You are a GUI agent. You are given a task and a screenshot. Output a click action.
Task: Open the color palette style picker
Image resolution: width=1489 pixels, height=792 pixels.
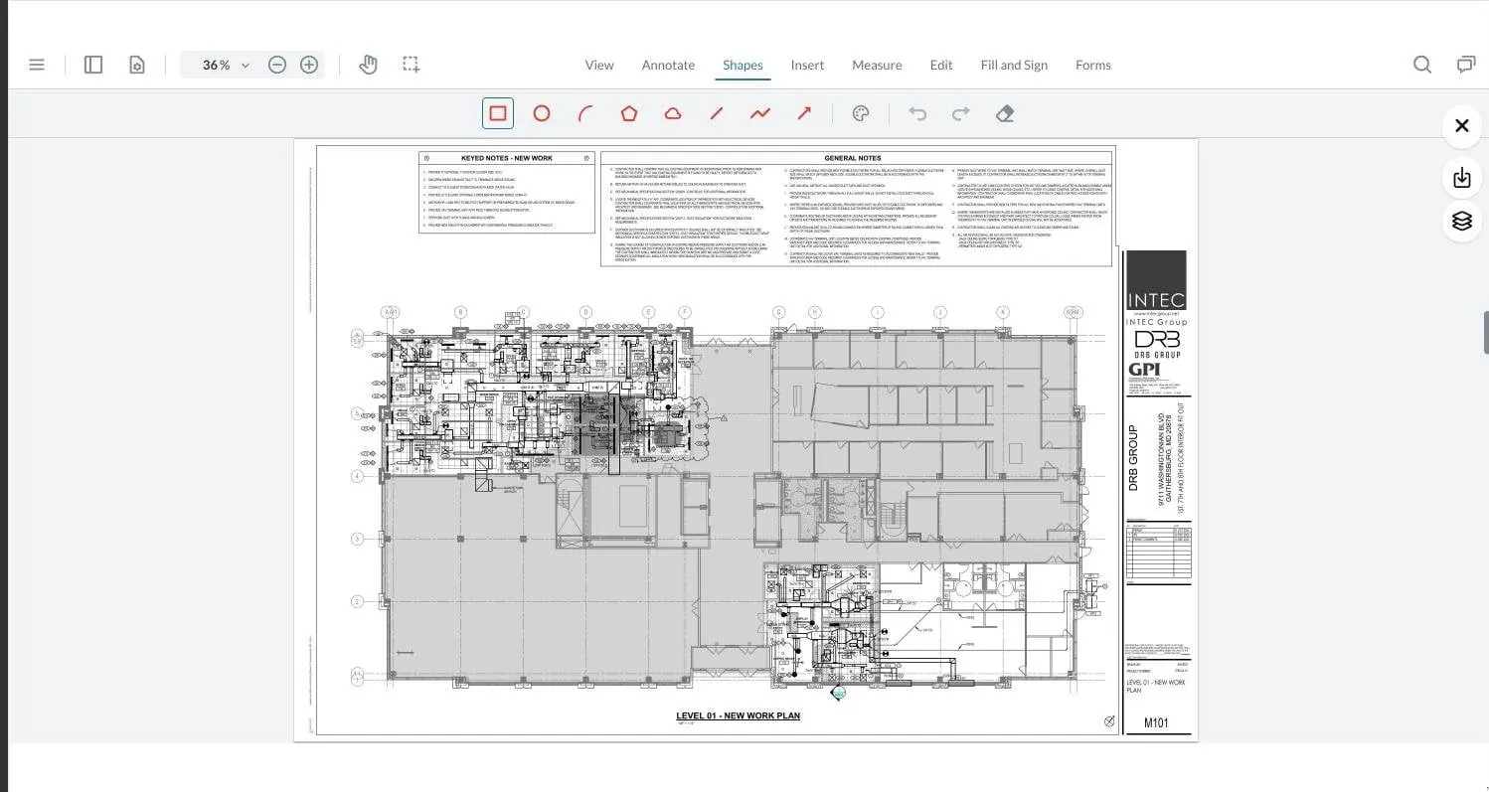click(x=861, y=113)
